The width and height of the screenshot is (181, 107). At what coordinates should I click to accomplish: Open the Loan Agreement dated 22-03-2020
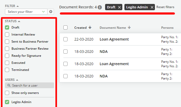point(114,39)
